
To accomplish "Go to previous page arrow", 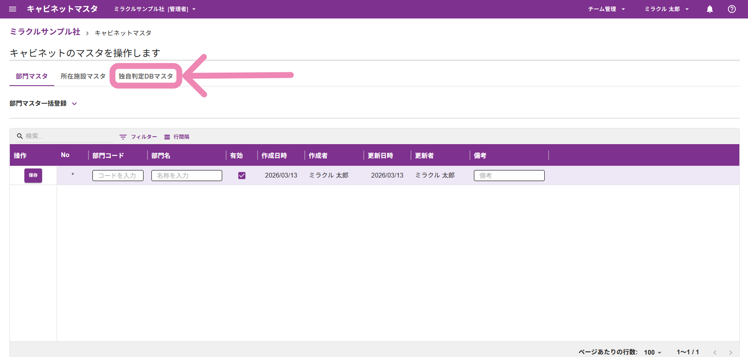I will (715, 352).
